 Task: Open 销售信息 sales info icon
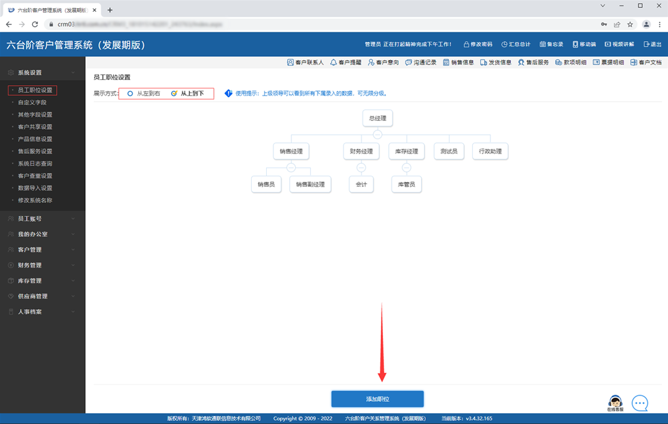click(446, 62)
